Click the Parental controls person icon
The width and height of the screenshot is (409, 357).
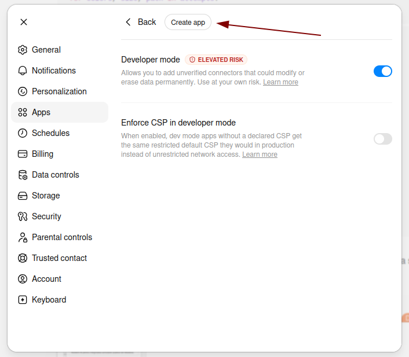[23, 237]
